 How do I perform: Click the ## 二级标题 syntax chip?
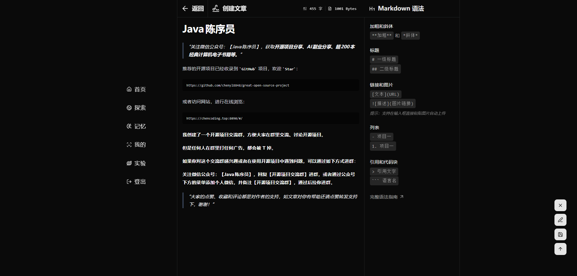point(385,69)
